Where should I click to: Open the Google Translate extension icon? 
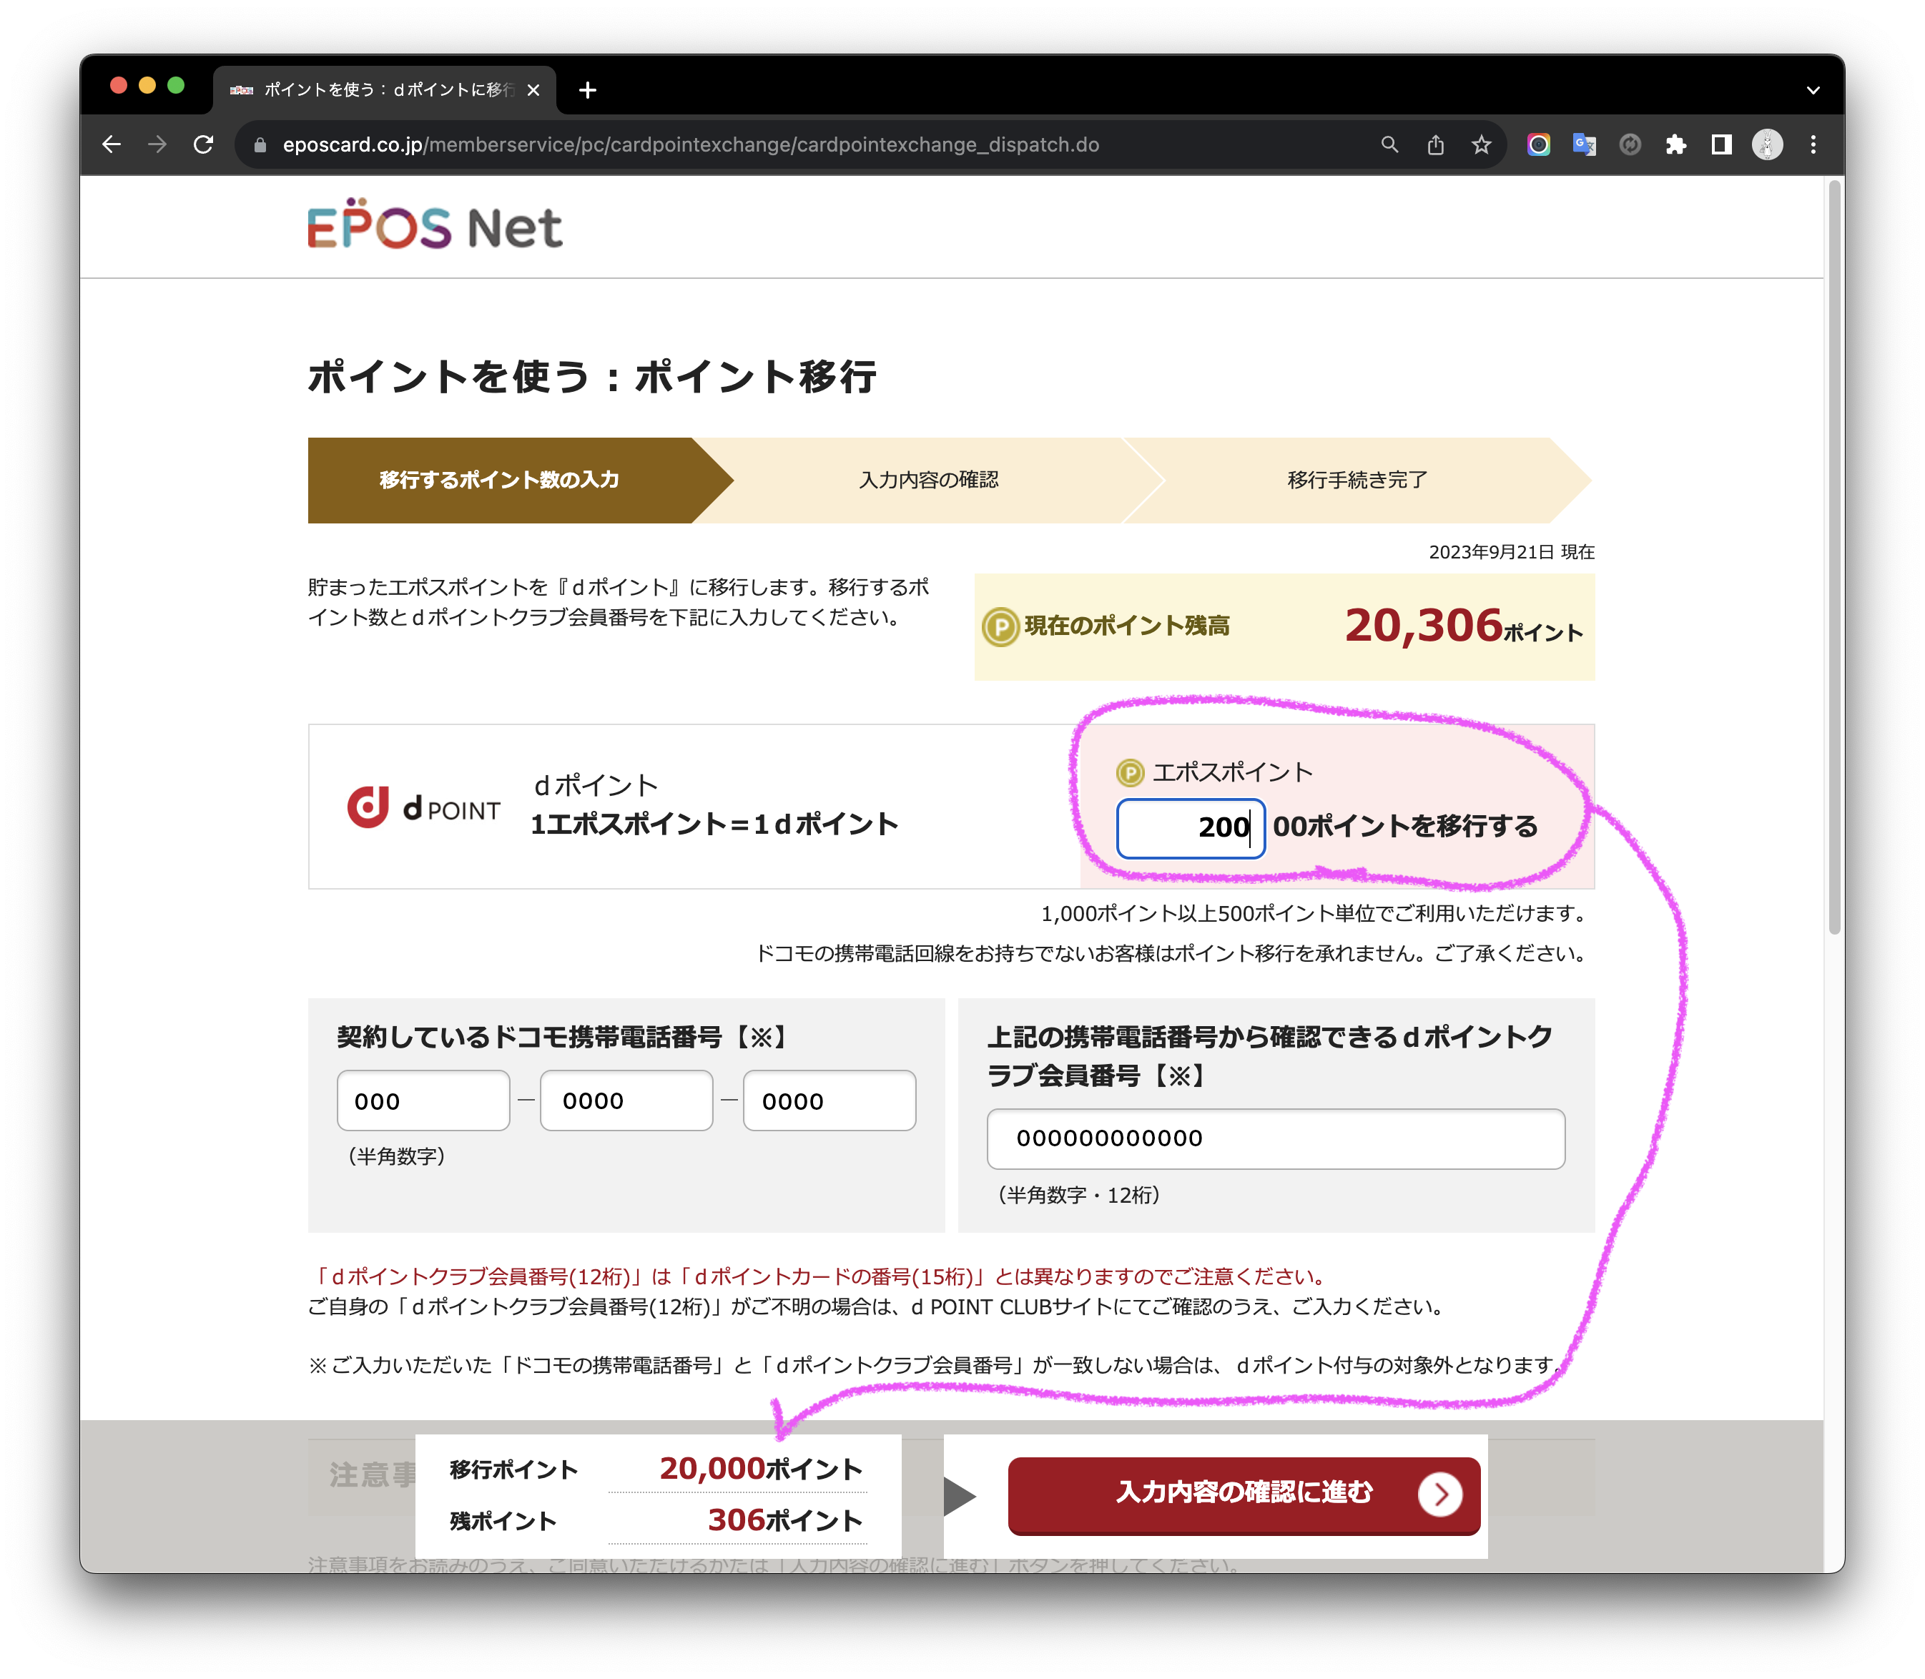1584,144
